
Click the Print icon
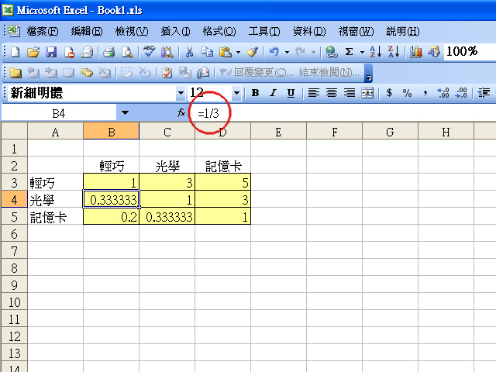(x=108, y=52)
